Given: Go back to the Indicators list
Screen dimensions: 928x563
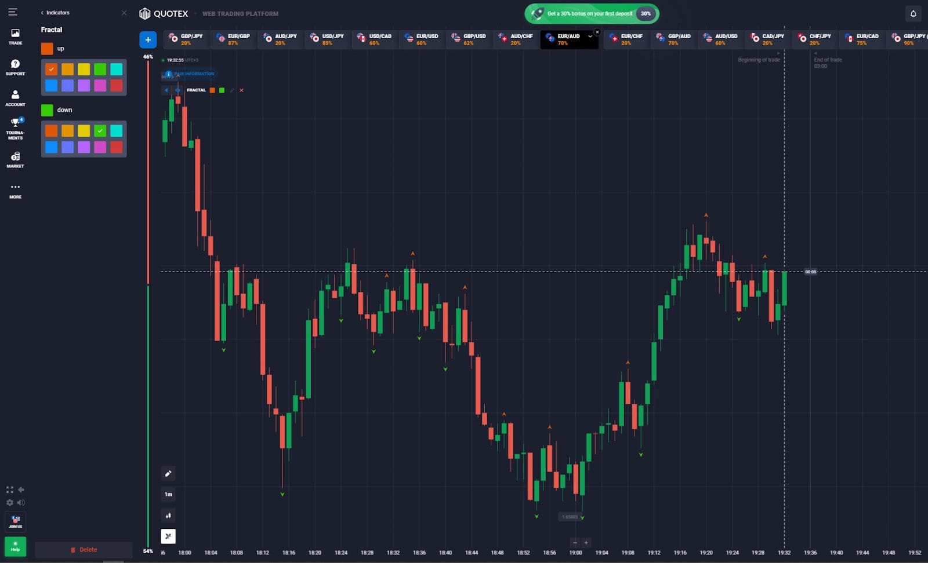Looking at the screenshot, I should tap(55, 13).
